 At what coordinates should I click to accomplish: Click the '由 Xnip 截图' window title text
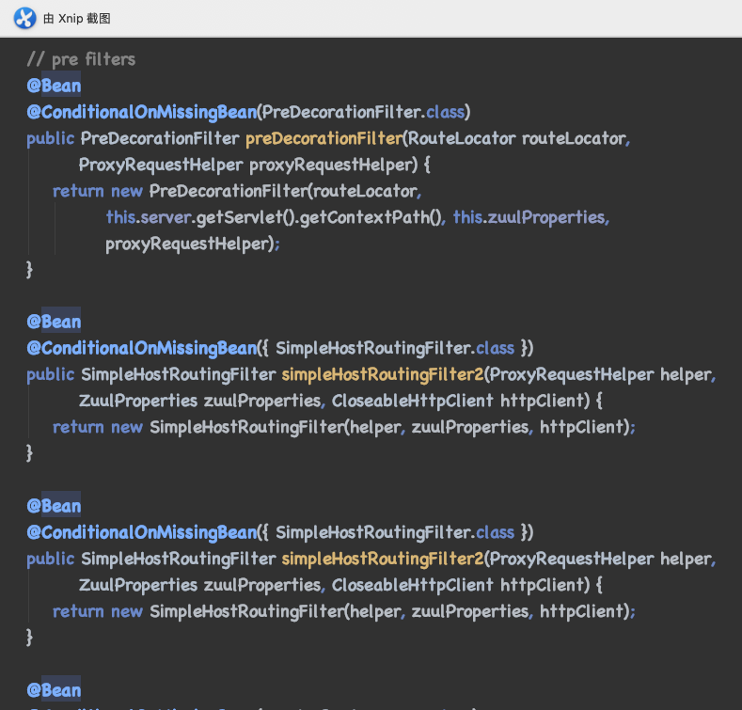click(x=77, y=19)
